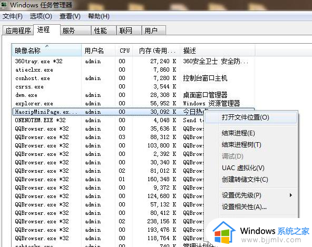The image size is (312, 247).
Task: Sort by the CPU column header
Action: click(x=124, y=51)
